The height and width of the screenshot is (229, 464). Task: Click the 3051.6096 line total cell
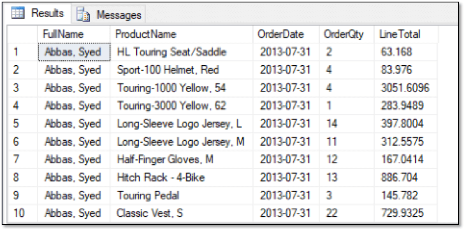point(404,88)
